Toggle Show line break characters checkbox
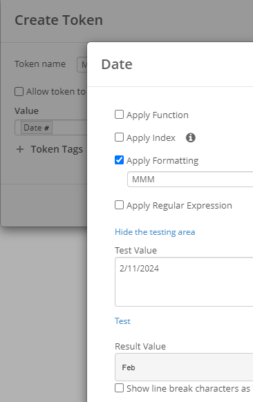Screen dimensions: 253x402 pos(119,388)
